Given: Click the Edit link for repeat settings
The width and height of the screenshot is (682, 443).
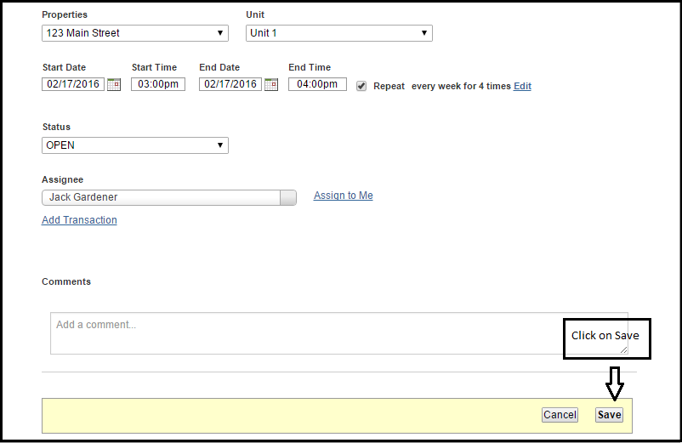Looking at the screenshot, I should [x=522, y=86].
